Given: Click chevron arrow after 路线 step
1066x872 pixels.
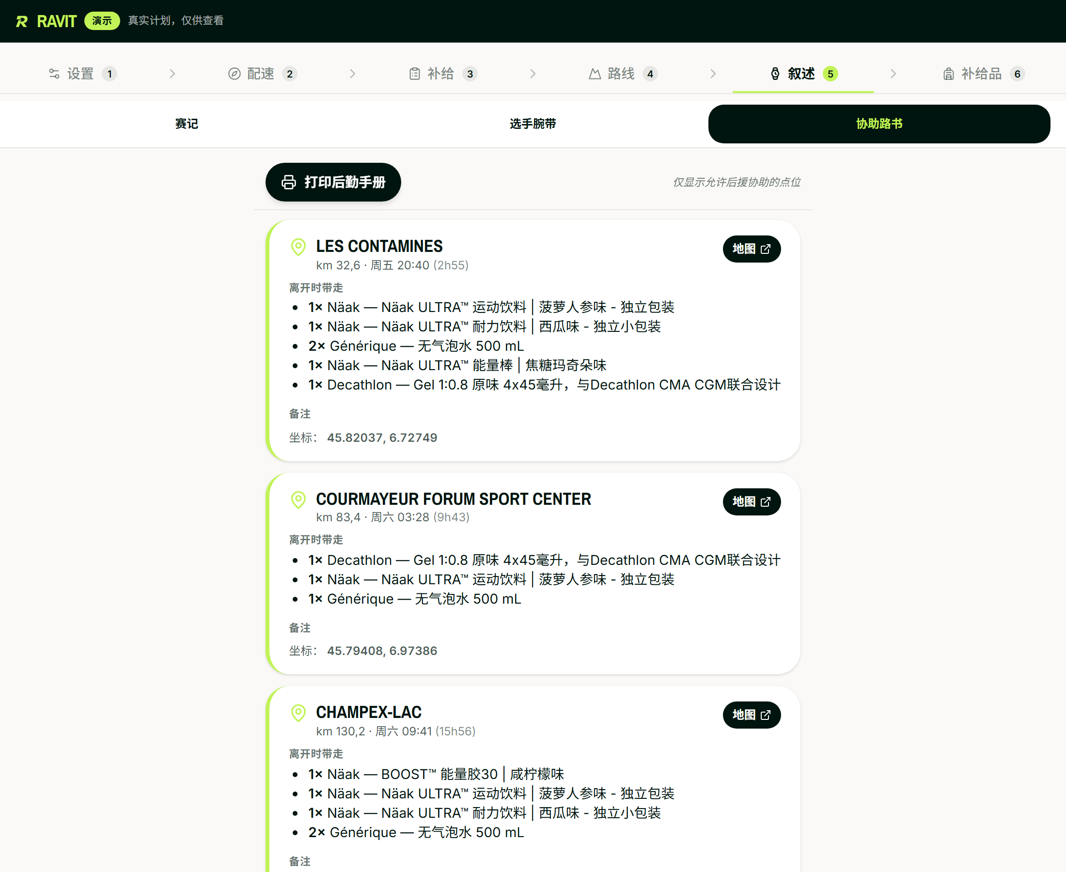Looking at the screenshot, I should [713, 74].
